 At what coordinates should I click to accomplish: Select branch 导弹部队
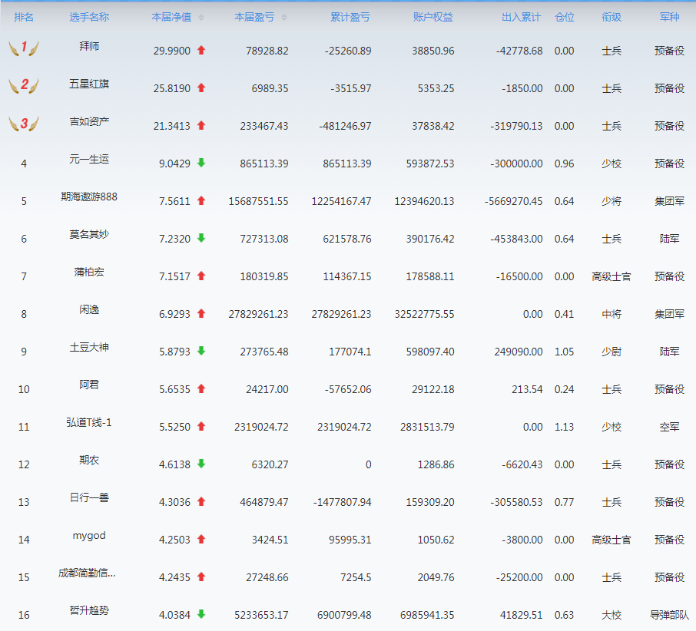[x=669, y=616]
